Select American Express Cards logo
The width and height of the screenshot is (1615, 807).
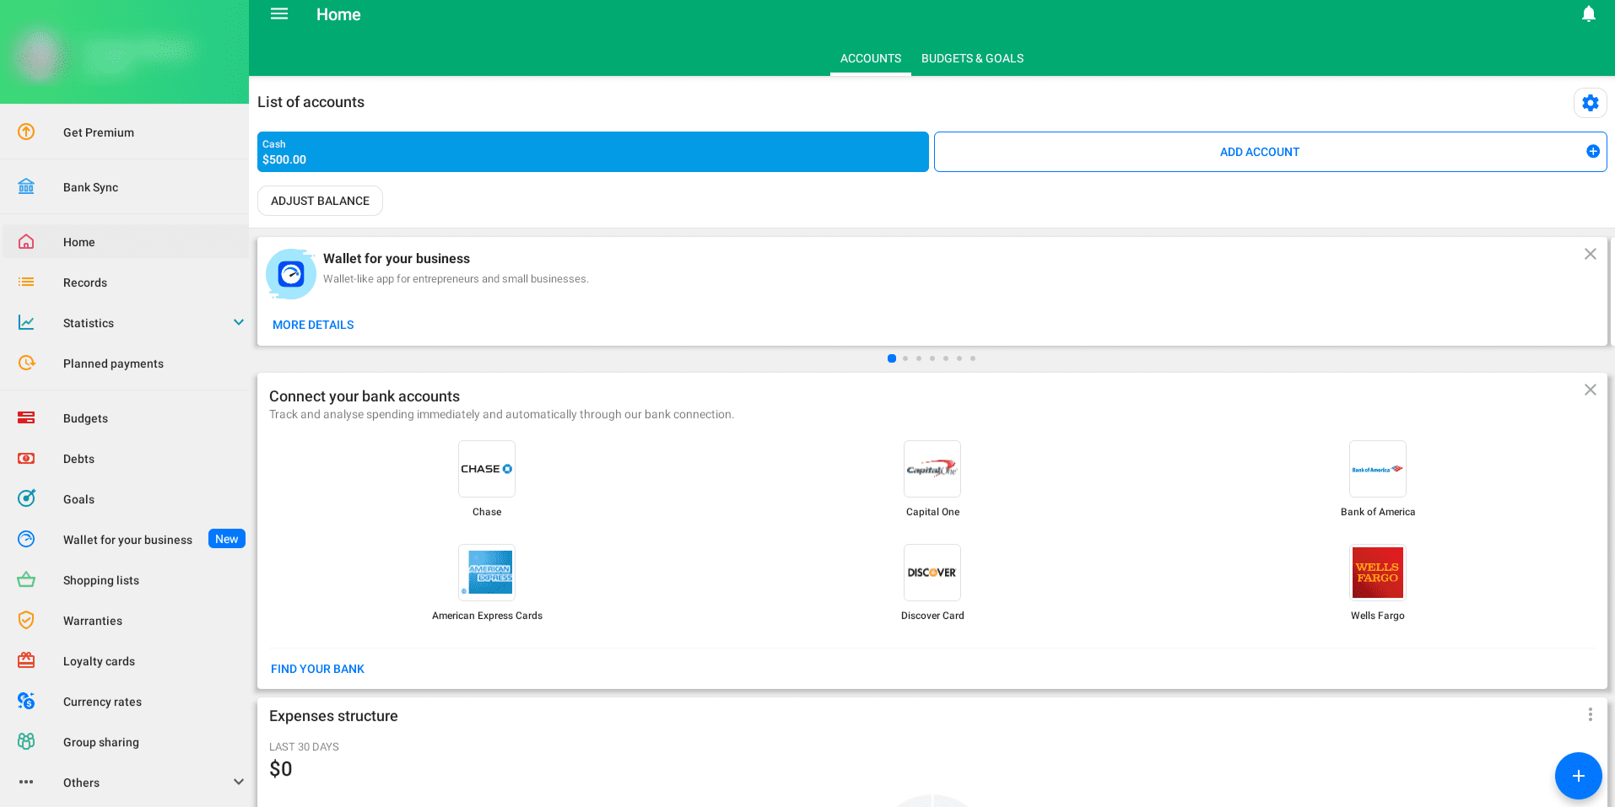tap(487, 573)
